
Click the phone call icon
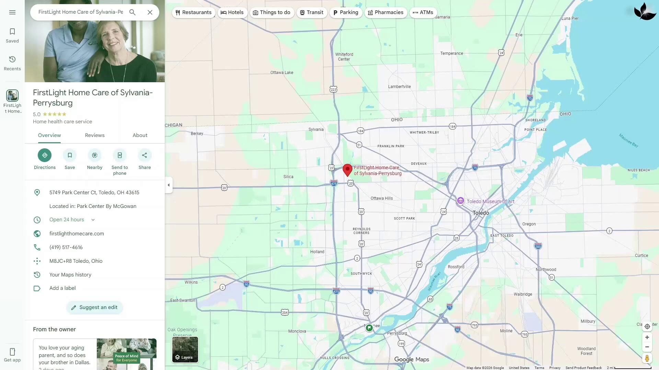click(x=37, y=247)
